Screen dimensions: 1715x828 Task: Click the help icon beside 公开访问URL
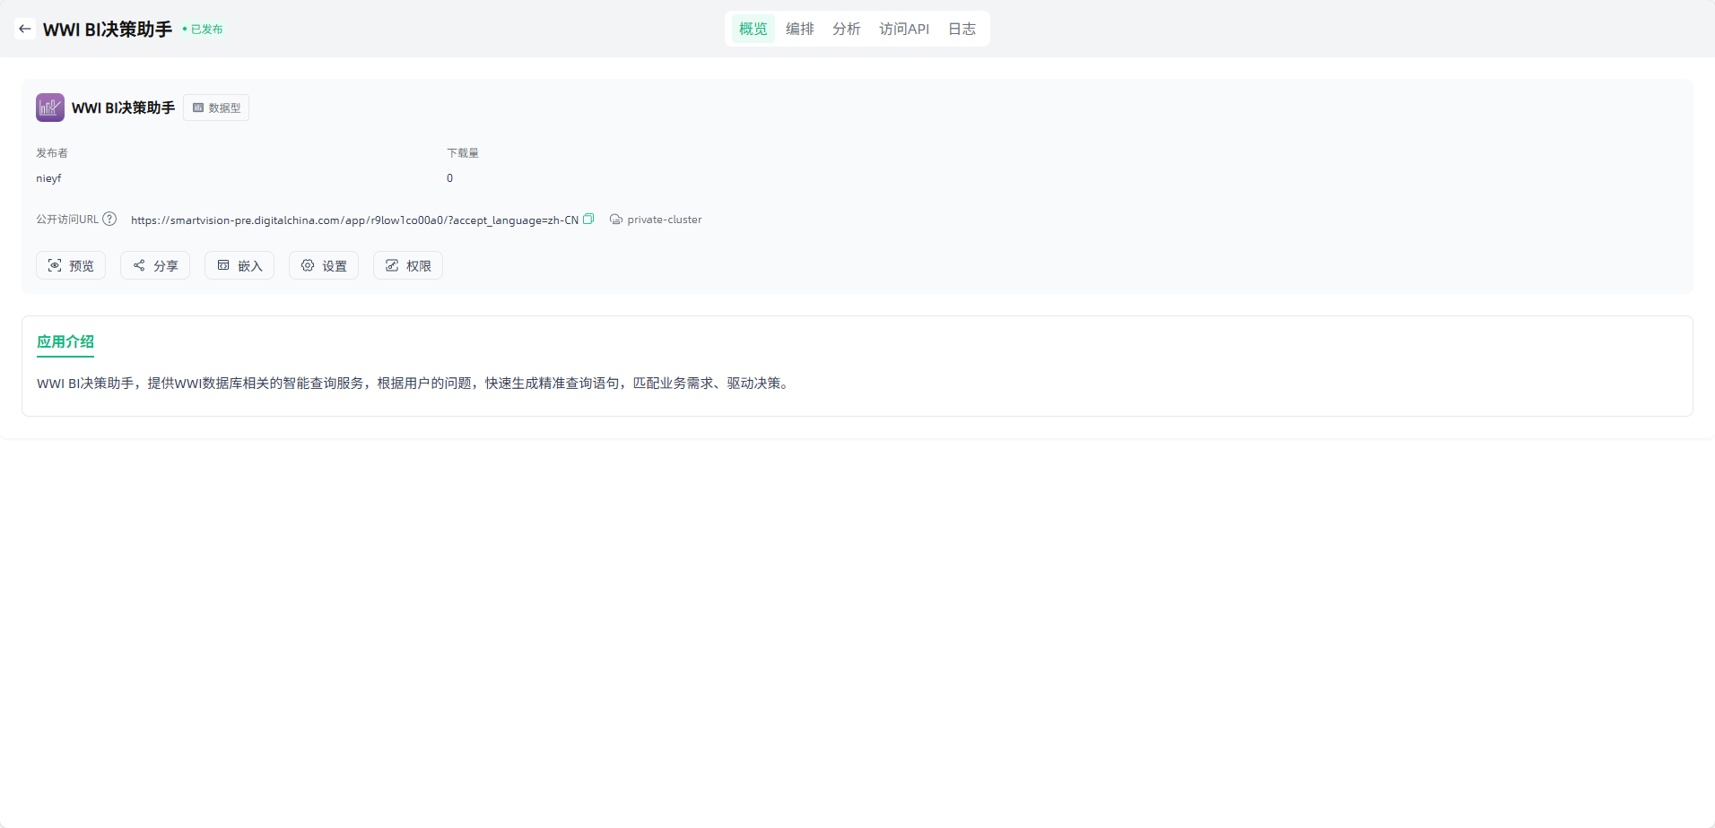tap(109, 219)
